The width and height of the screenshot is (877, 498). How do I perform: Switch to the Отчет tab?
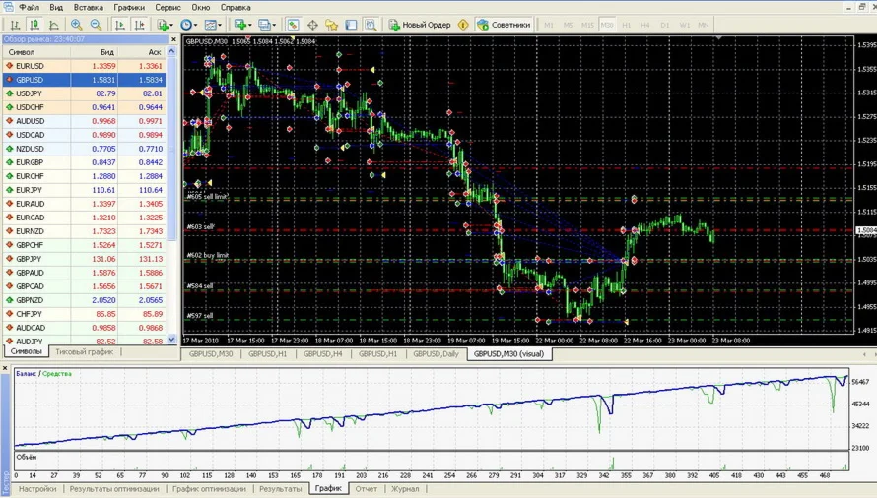pos(366,488)
